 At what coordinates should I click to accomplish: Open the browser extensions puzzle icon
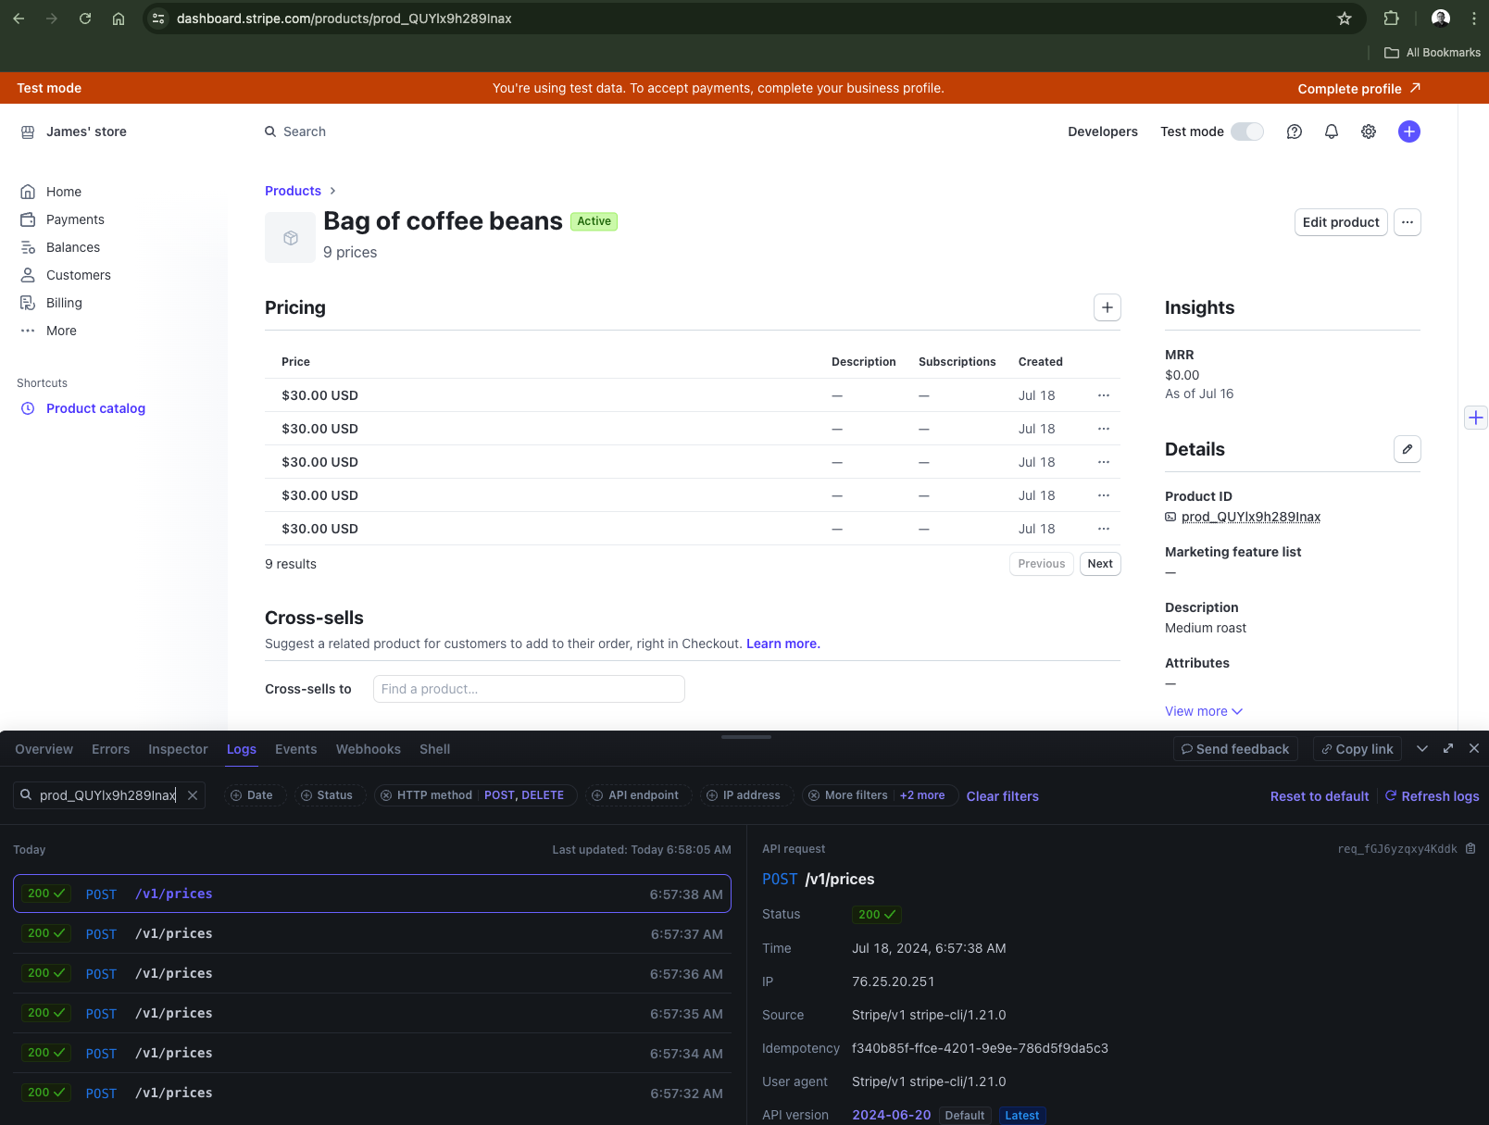pyautogui.click(x=1391, y=19)
